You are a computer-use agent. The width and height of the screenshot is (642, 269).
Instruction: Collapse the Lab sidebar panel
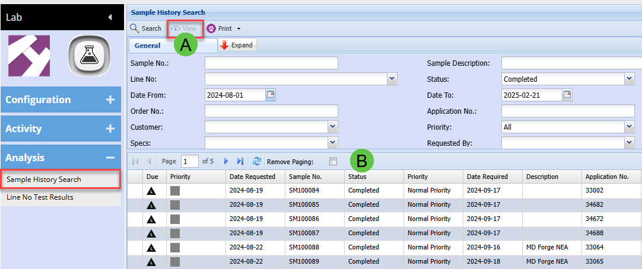(110, 17)
